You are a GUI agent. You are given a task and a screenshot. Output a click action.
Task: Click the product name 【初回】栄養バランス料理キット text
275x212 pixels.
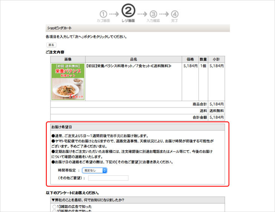click(128, 66)
